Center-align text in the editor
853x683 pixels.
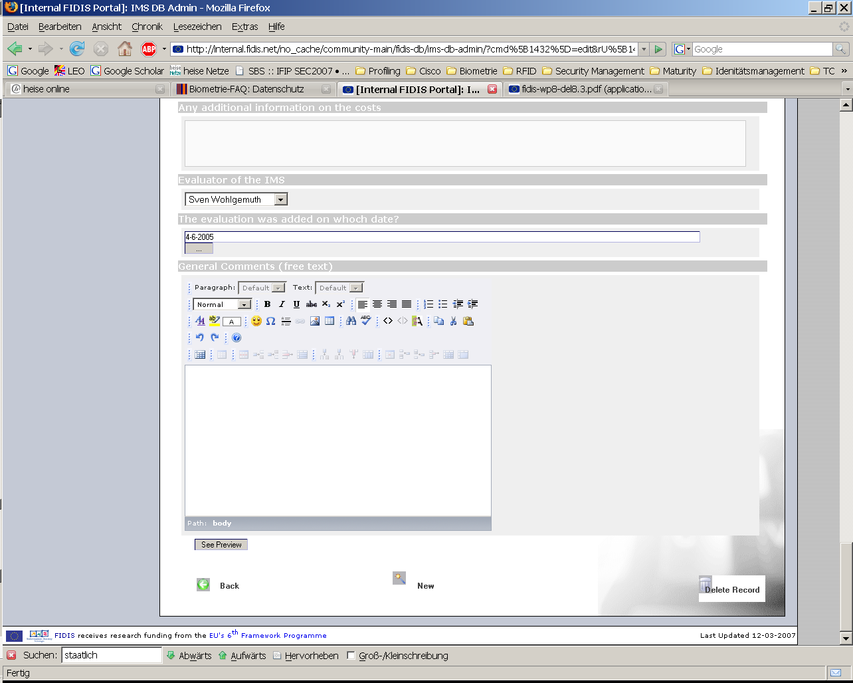[x=377, y=304]
